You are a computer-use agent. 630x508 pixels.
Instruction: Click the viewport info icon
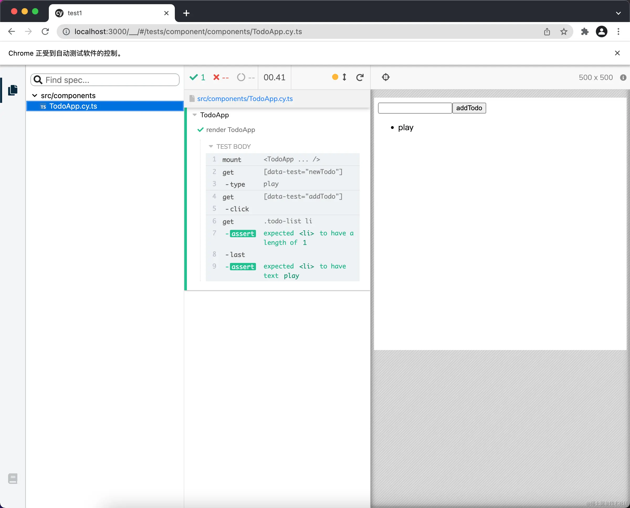coord(623,78)
